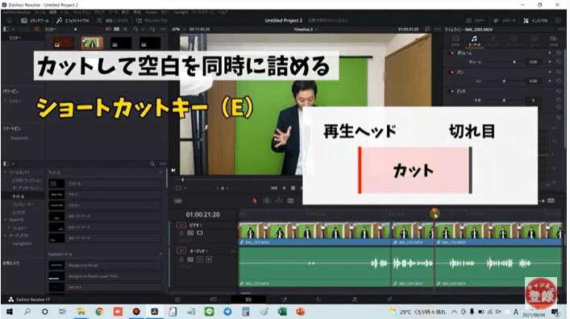
Task: Open the 編集インデックス (Edit Index) panel button
Action: click(112, 21)
